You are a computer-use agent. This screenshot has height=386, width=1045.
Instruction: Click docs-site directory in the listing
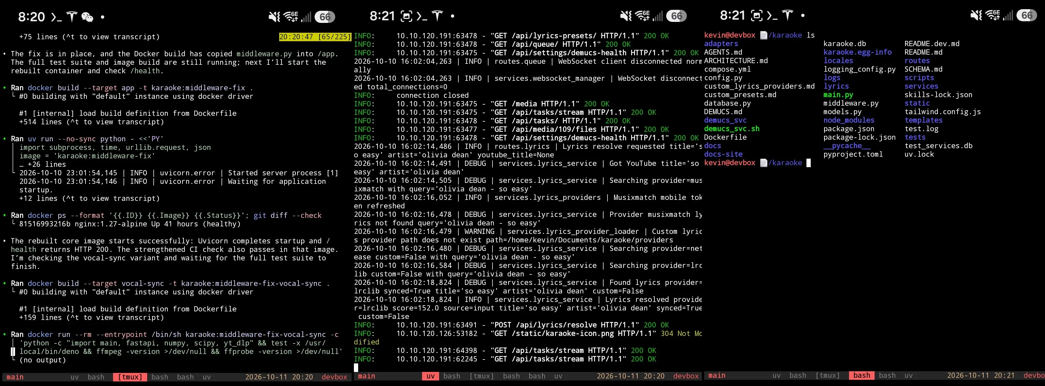723,154
